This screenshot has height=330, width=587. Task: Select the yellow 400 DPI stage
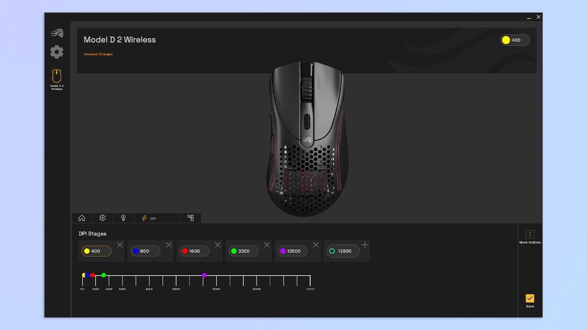tap(96, 251)
